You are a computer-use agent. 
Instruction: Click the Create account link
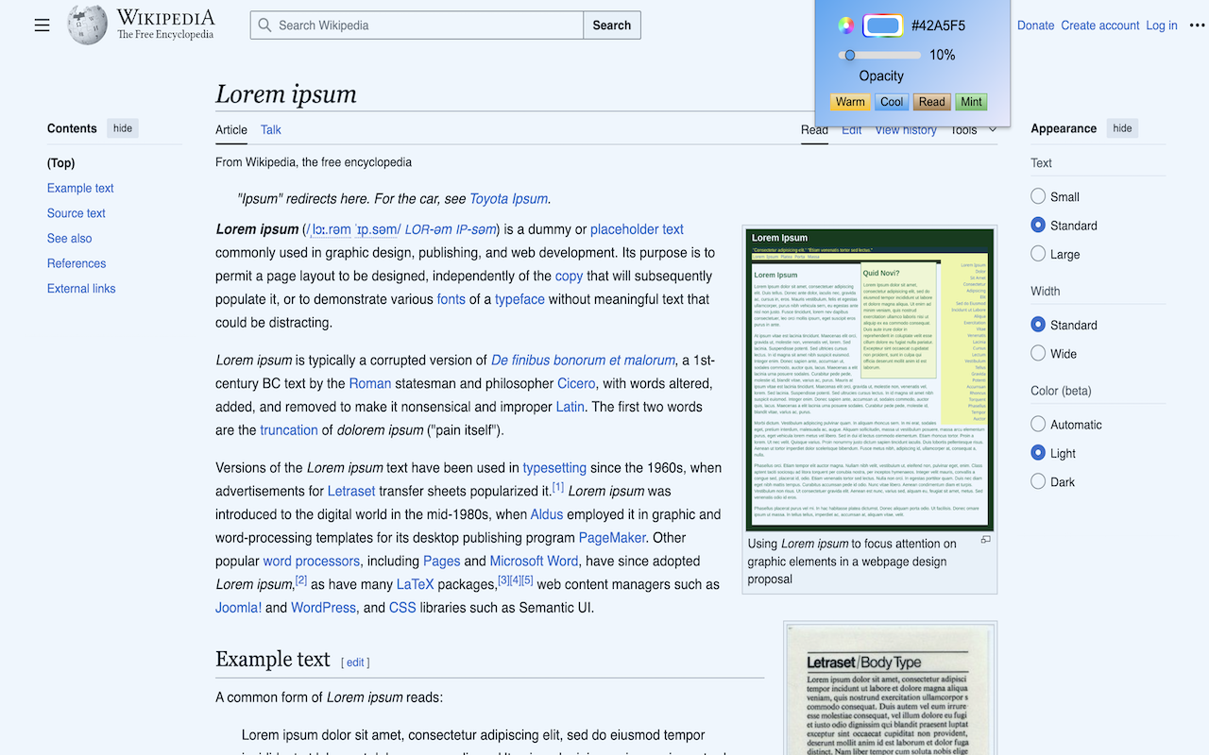[x=1100, y=25]
